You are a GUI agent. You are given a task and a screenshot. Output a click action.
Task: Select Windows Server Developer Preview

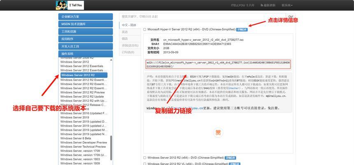pyautogui.click(x=84, y=143)
